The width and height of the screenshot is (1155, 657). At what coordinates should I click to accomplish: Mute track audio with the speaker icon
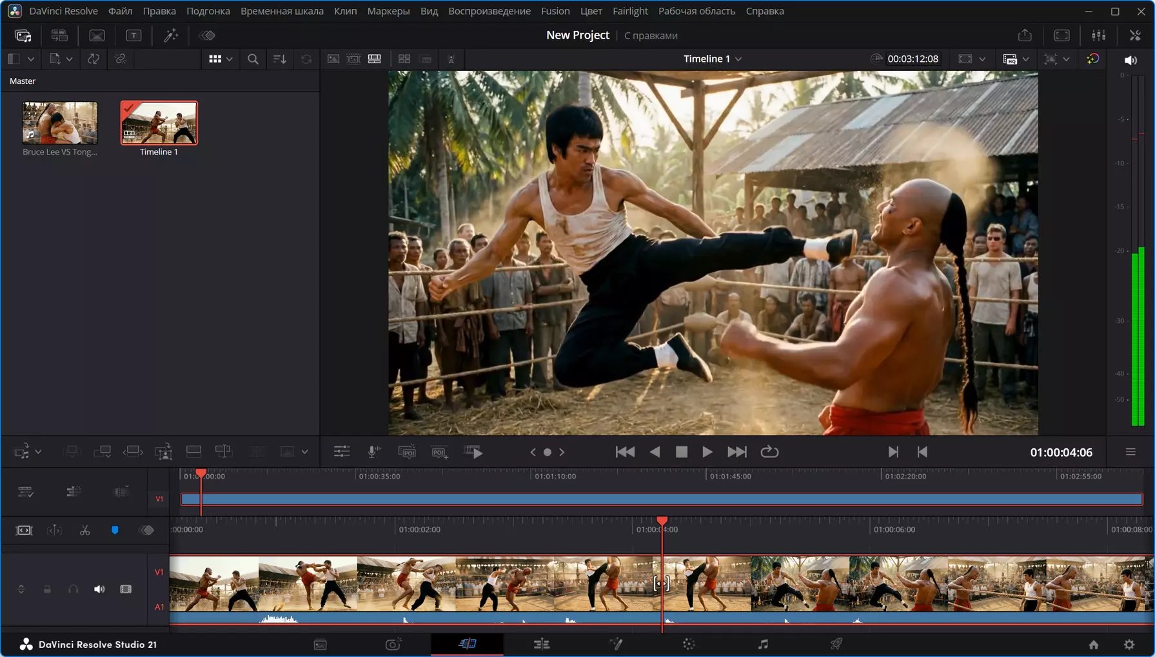[99, 589]
